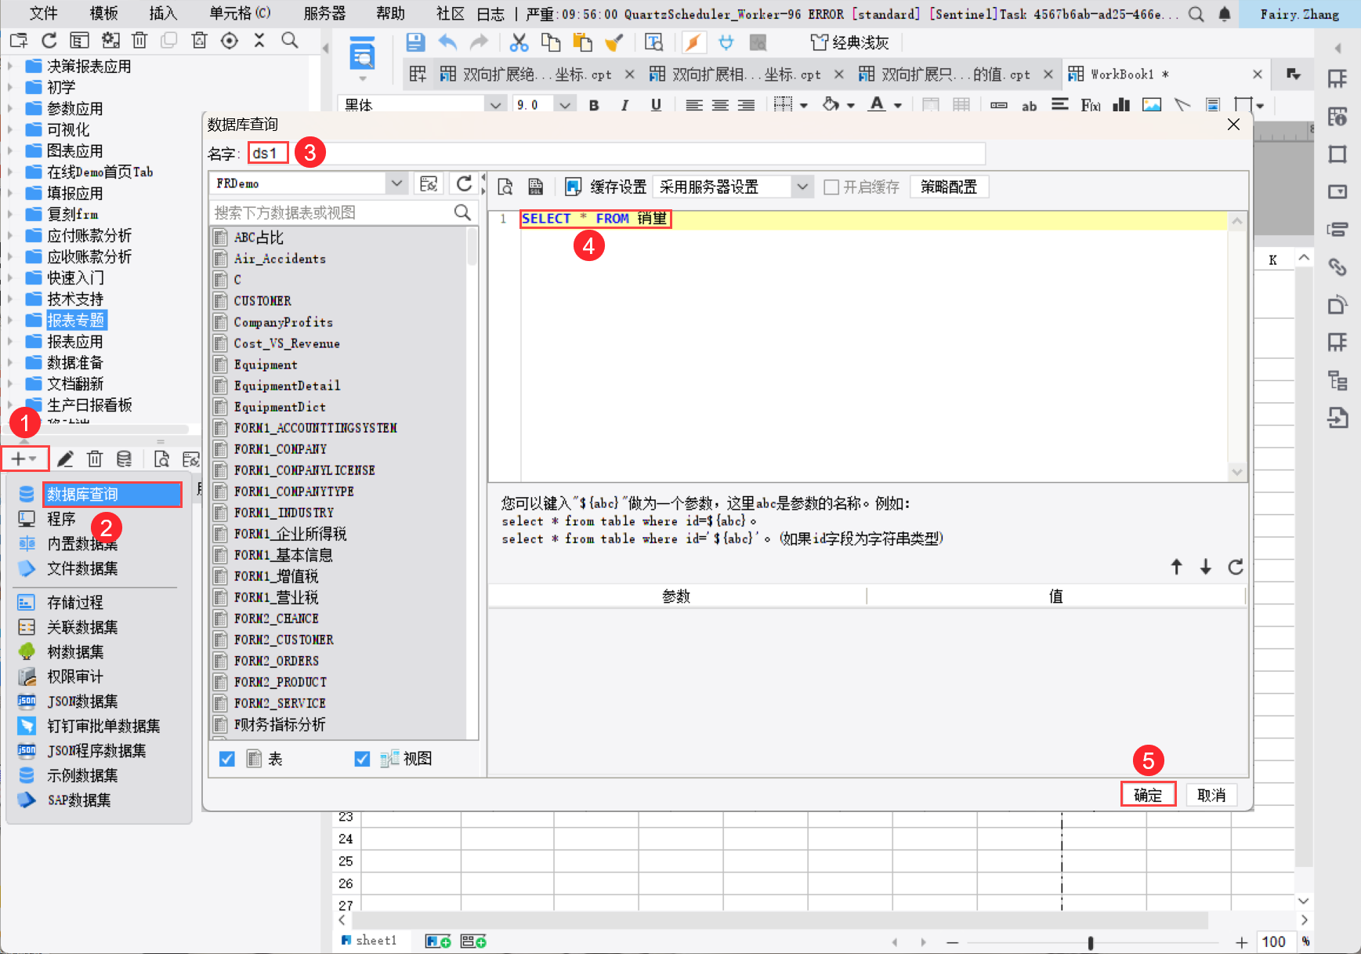Image resolution: width=1361 pixels, height=954 pixels.
Task: Open the Fairy.Zhang account button
Action: tap(1299, 14)
